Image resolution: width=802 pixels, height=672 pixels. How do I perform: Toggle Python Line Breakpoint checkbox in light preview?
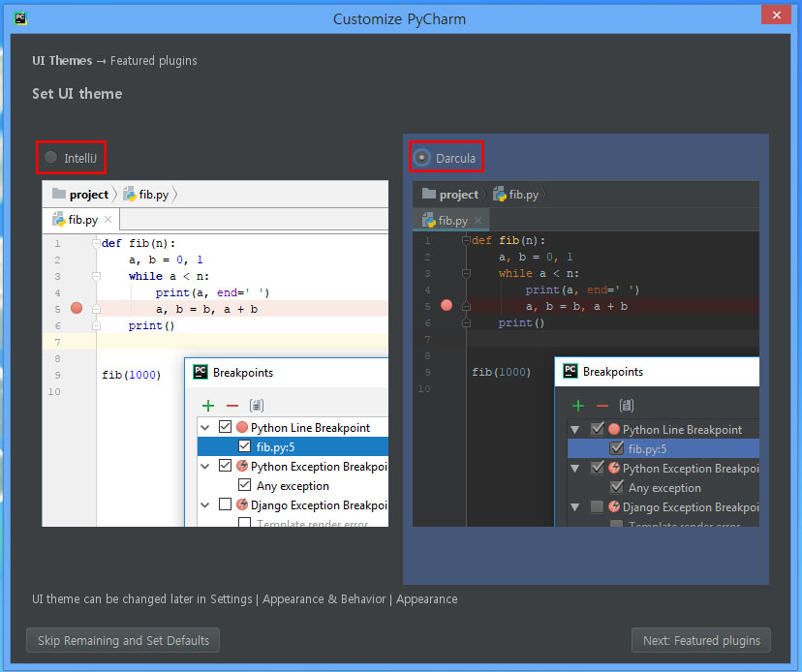[x=226, y=427]
